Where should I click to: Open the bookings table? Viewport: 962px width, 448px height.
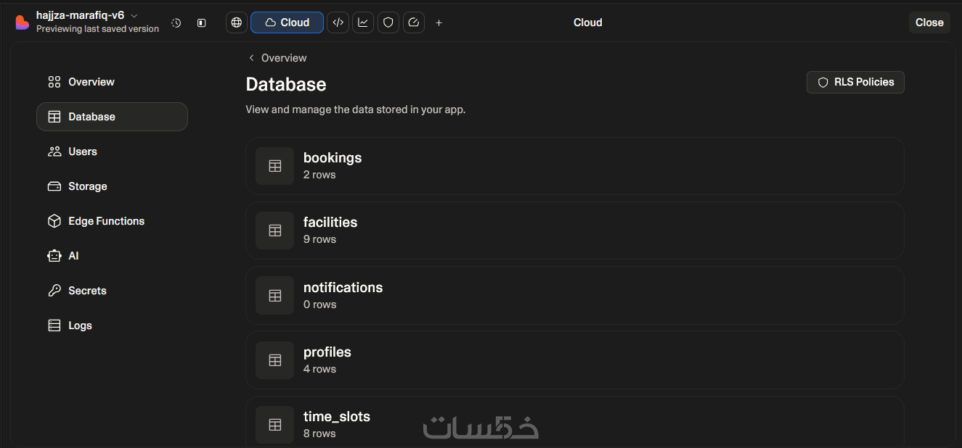(x=574, y=165)
